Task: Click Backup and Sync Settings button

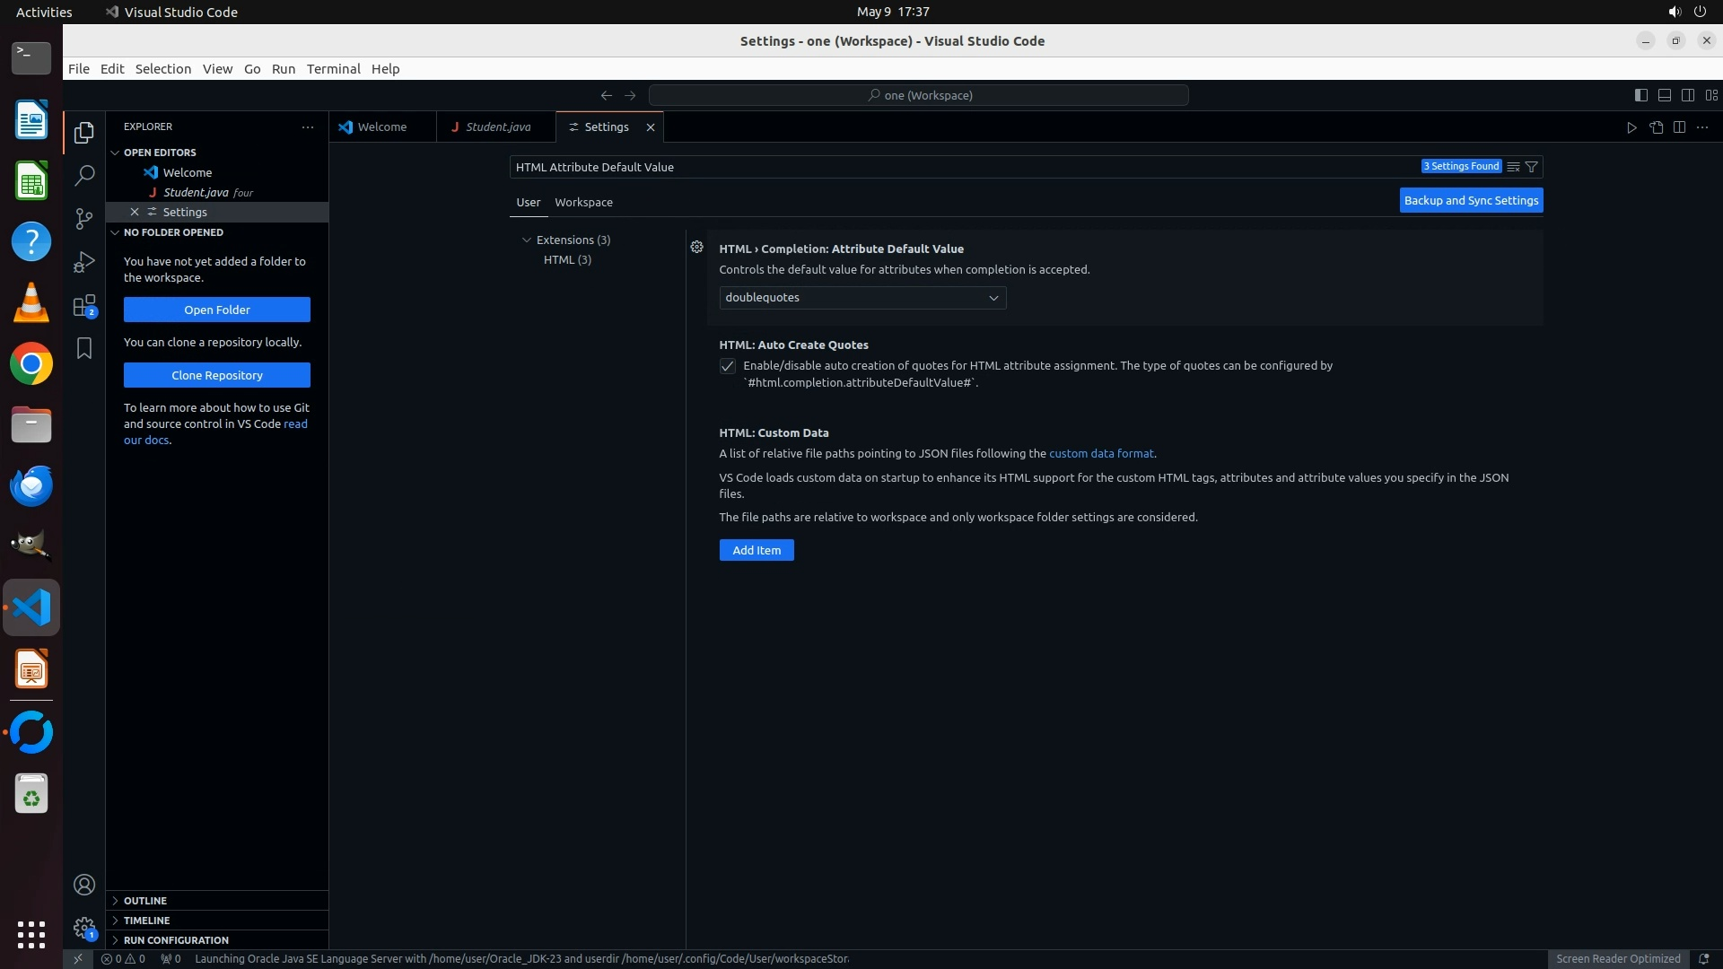Action: tap(1471, 200)
